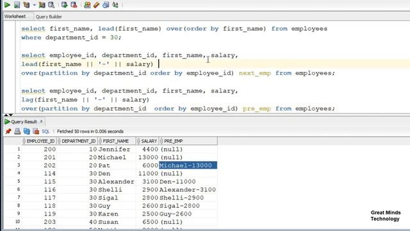The width and height of the screenshot is (410, 231).
Task: Select the Guy-2600 cell
Action: [188, 214]
